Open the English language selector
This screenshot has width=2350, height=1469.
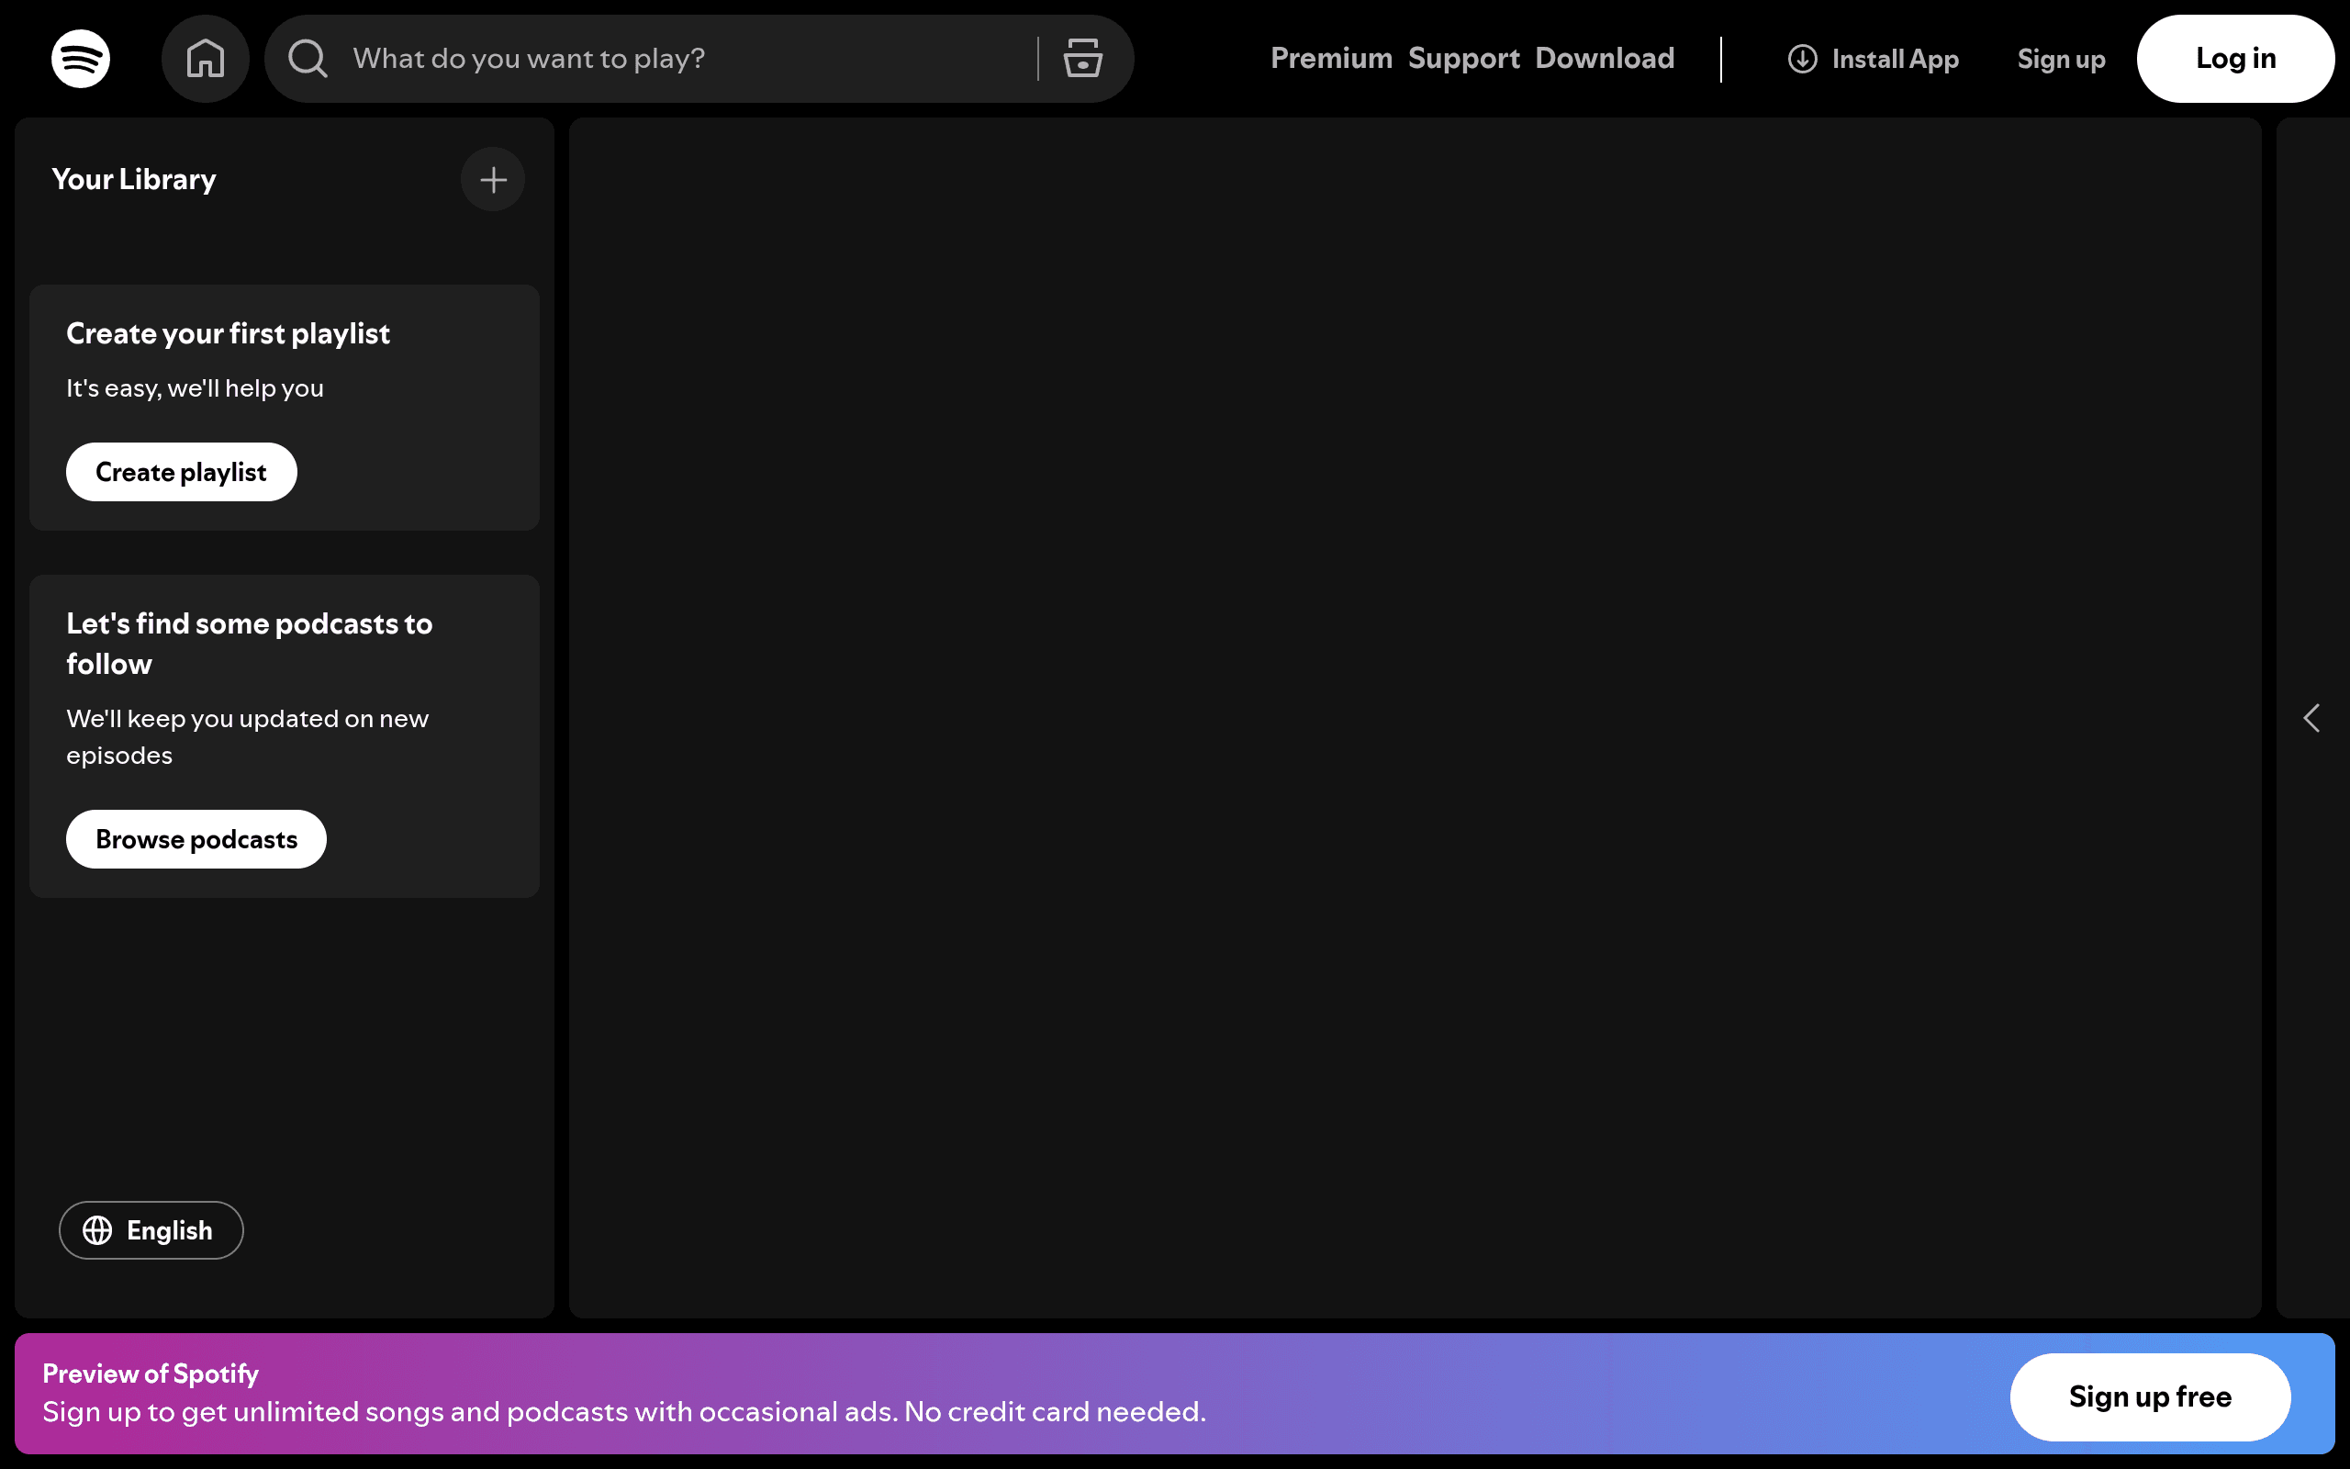pos(151,1230)
